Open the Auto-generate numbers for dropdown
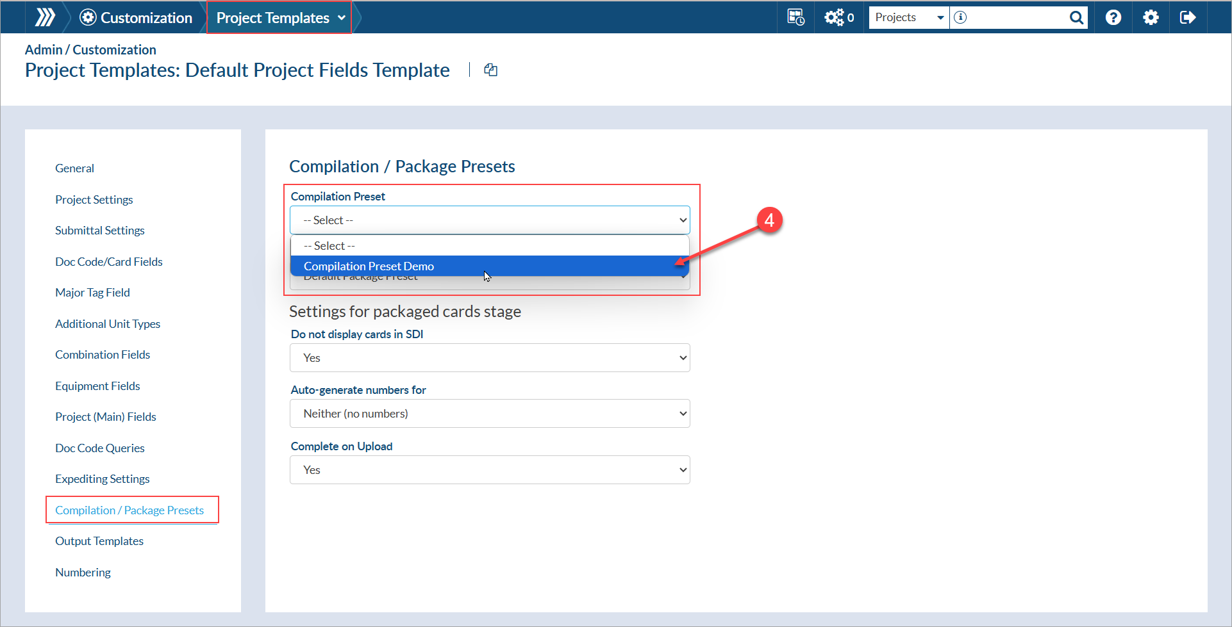1232x627 pixels. pos(490,414)
